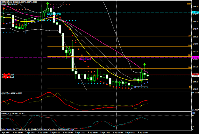Click the 1.9645 price scale value
Viewport: 199px width, 134px height.
coord(195,89)
